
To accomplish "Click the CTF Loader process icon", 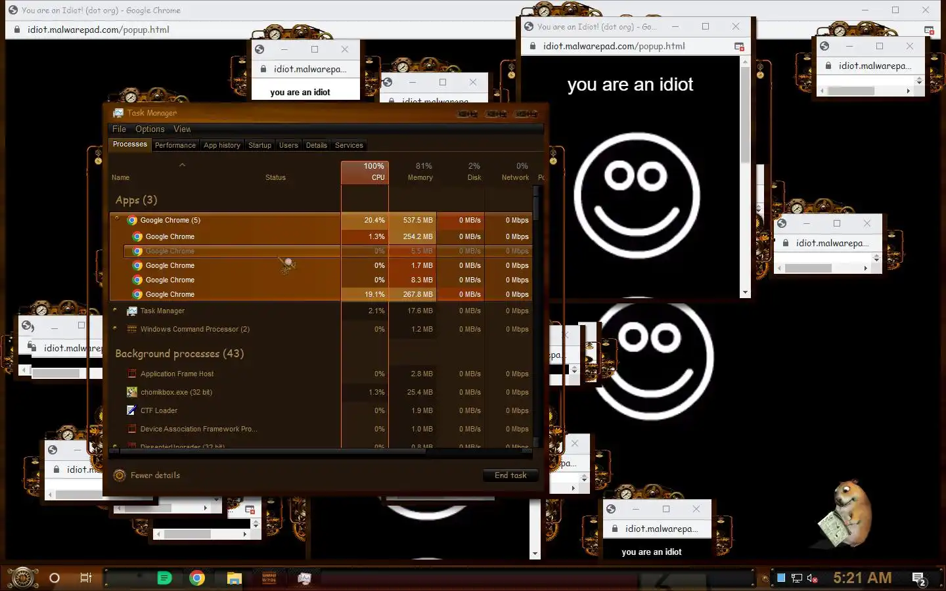I will pos(132,411).
